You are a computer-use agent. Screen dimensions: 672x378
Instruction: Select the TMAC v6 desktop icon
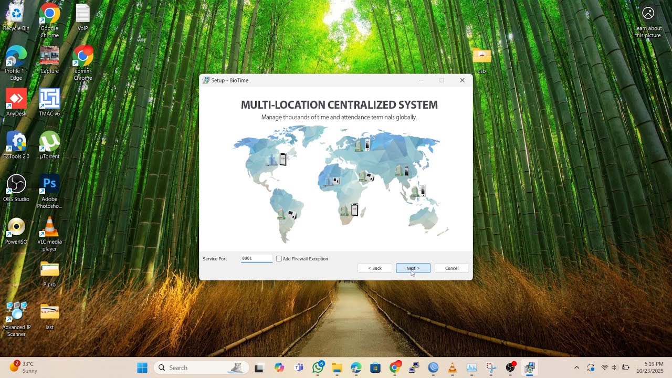49,102
